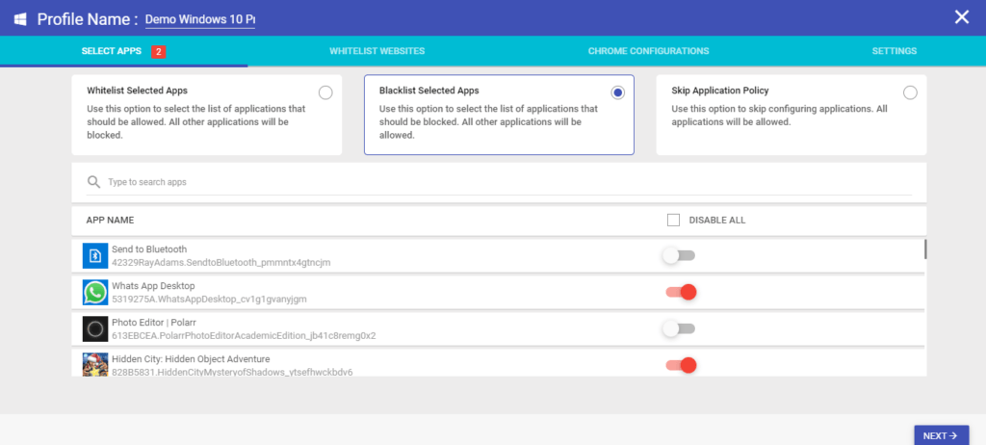Close the profile dialog with X

click(962, 17)
